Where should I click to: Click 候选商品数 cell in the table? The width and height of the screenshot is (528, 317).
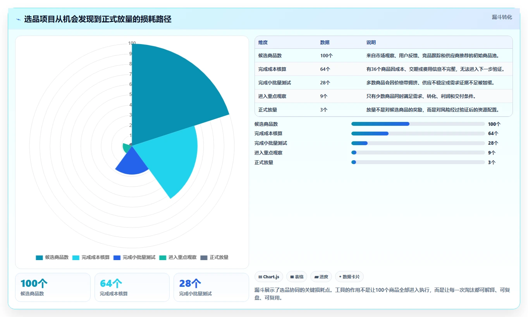pos(270,56)
